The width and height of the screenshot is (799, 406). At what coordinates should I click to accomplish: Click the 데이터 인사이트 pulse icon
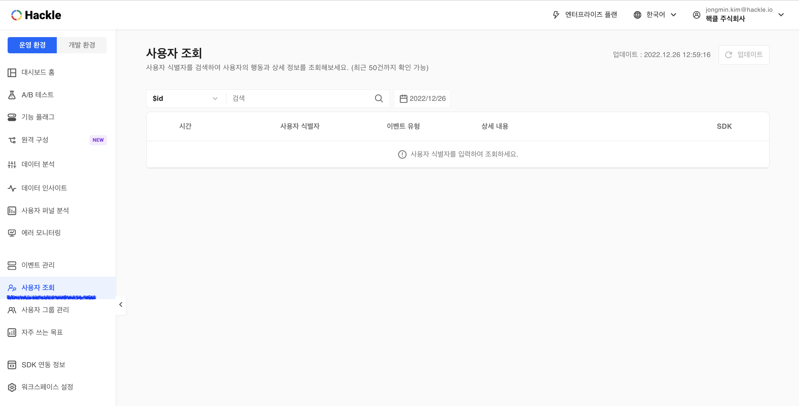click(12, 188)
